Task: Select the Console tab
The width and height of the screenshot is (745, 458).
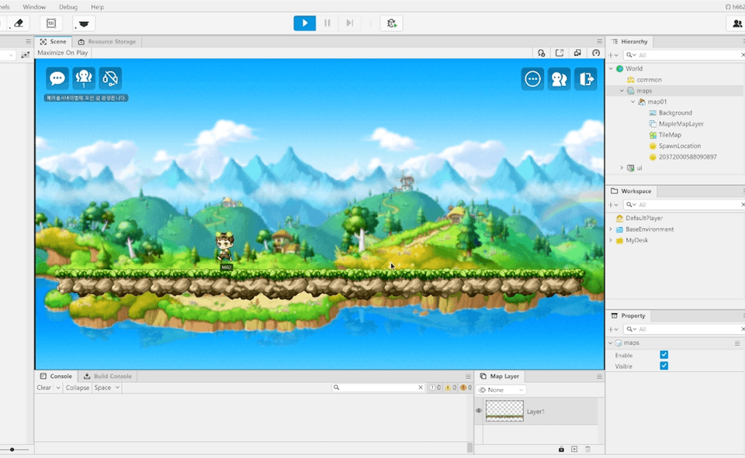Action: coord(56,377)
